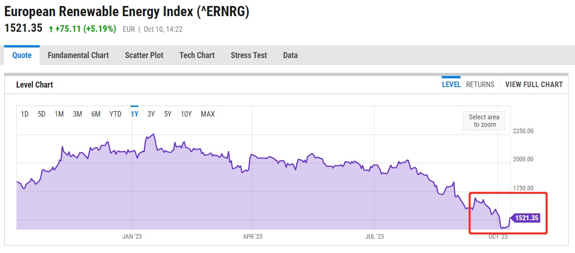Set chart range to 5Y
Screen dimensions: 575x253
click(168, 114)
